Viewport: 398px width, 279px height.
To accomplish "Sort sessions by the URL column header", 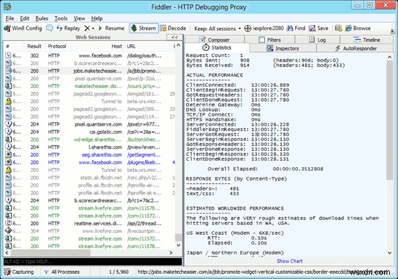I will 144,46.
